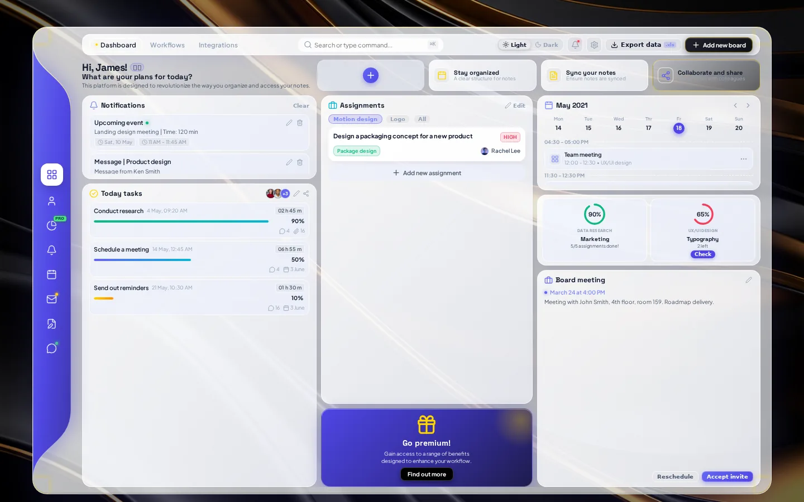Click the notification bell in the top bar
The height and width of the screenshot is (502, 804).
575,45
